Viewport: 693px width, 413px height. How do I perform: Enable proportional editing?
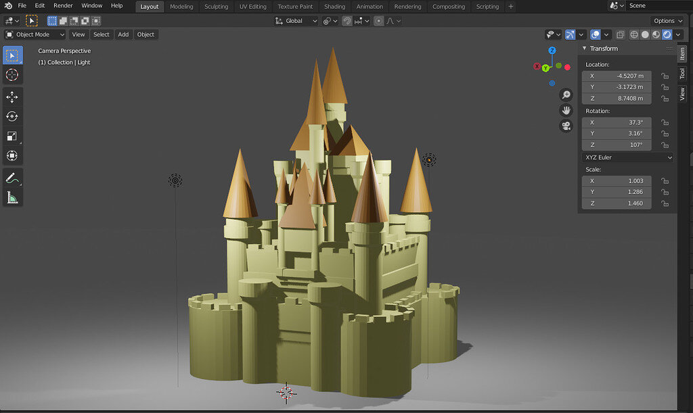379,21
